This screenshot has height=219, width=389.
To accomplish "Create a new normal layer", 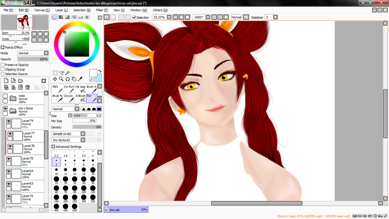I will point(6,81).
